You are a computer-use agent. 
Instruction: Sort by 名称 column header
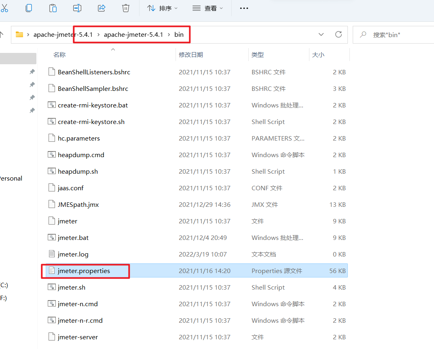[59, 55]
